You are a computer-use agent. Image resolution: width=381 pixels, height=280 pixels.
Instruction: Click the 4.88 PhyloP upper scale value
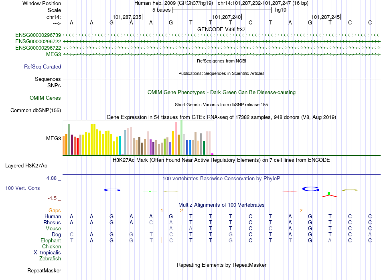(x=51, y=178)
